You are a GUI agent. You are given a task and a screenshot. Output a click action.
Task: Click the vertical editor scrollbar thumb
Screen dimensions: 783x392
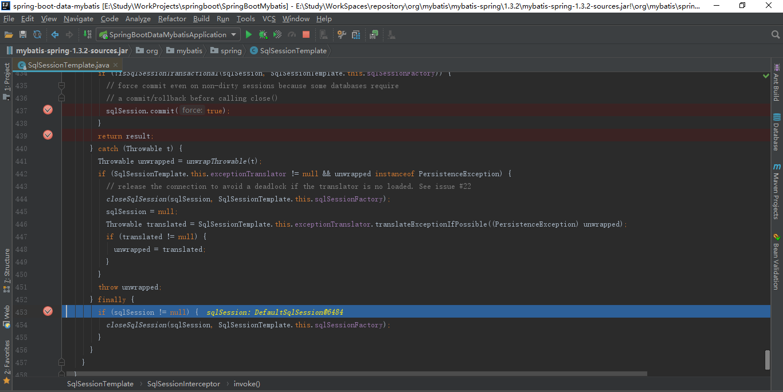coord(767,360)
